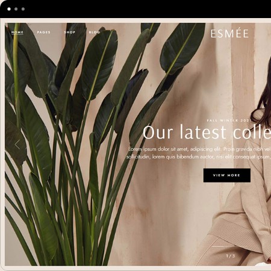The image size is (271, 271).
Task: Click the ESMÉE logo
Action: (x=229, y=34)
